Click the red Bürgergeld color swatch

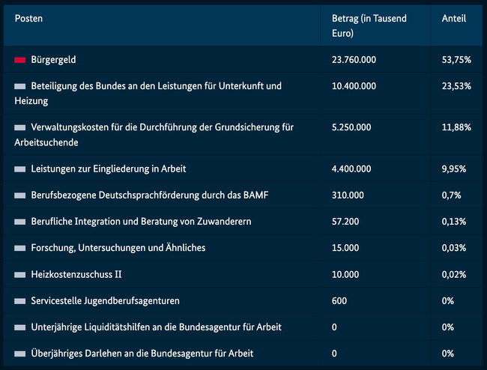click(20, 59)
